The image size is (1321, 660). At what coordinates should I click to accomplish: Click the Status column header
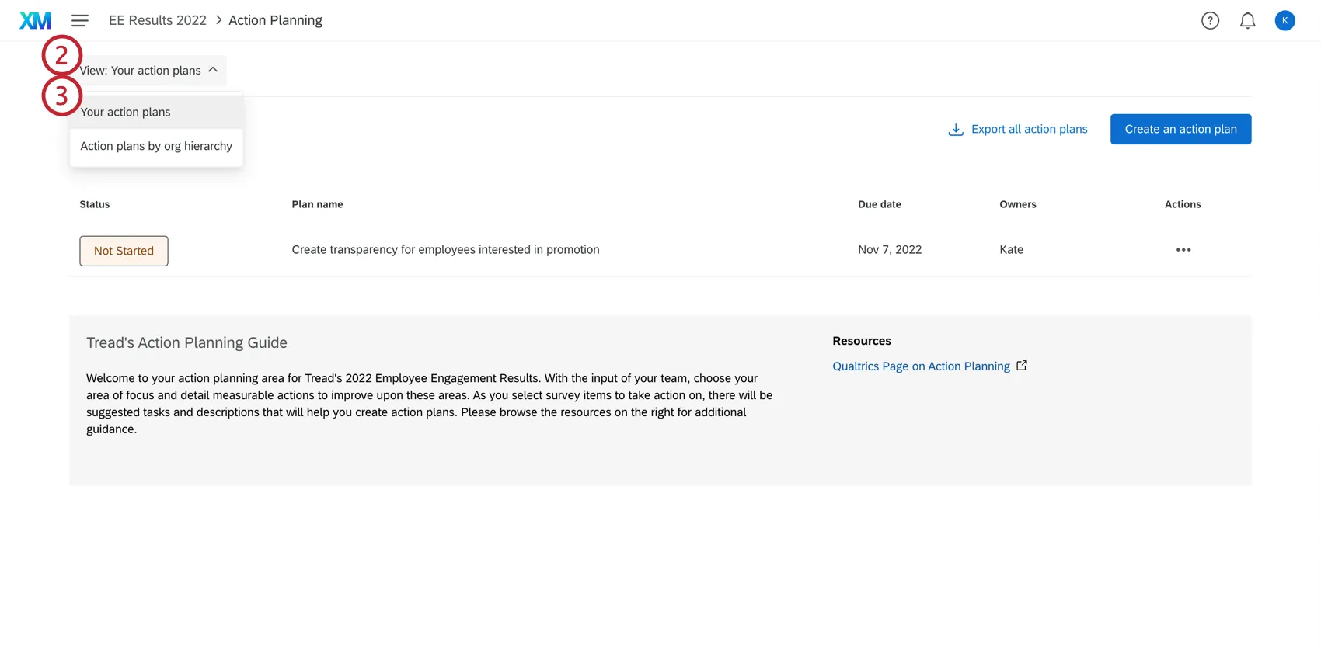tap(95, 205)
